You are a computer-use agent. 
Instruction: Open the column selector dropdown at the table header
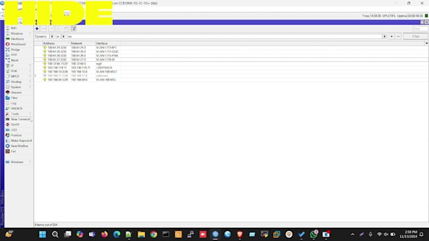426,43
